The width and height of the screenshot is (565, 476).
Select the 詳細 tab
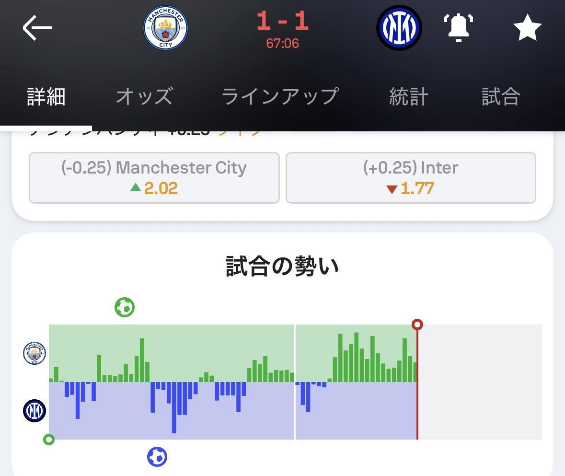click(x=46, y=96)
